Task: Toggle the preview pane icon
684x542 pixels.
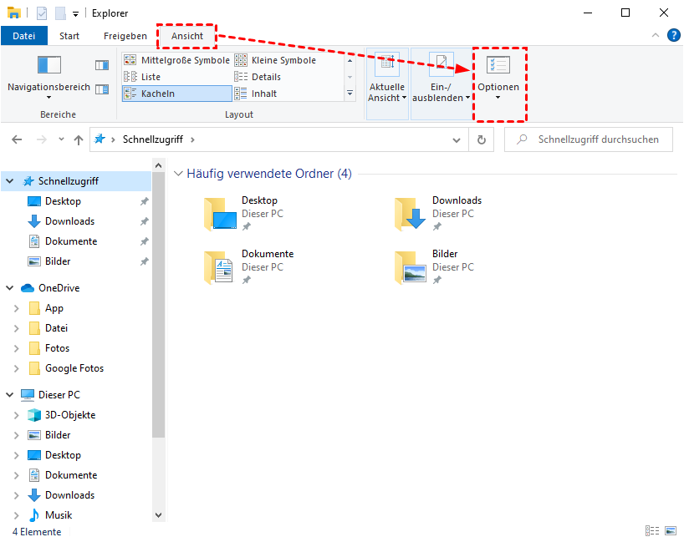Action: click(x=102, y=65)
